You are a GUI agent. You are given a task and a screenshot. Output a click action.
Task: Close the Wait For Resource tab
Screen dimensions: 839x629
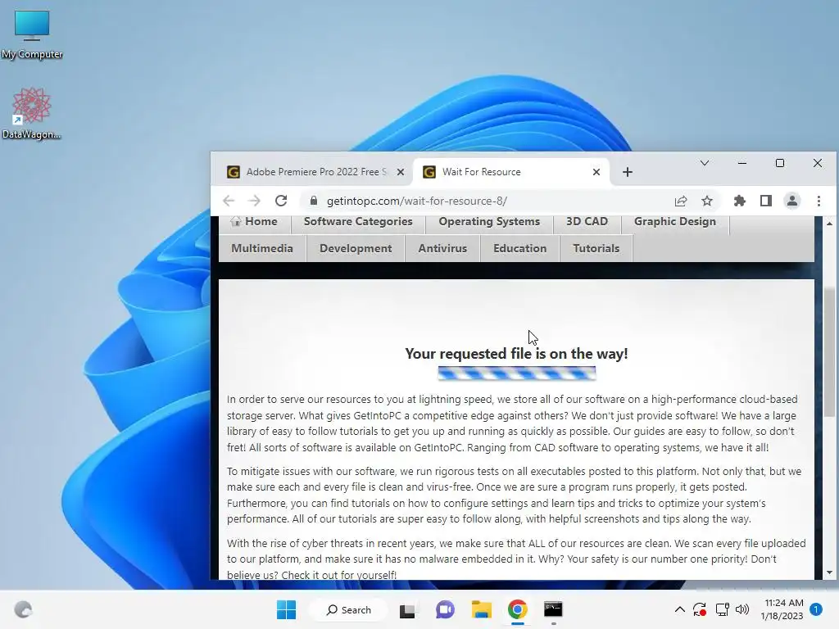(596, 172)
